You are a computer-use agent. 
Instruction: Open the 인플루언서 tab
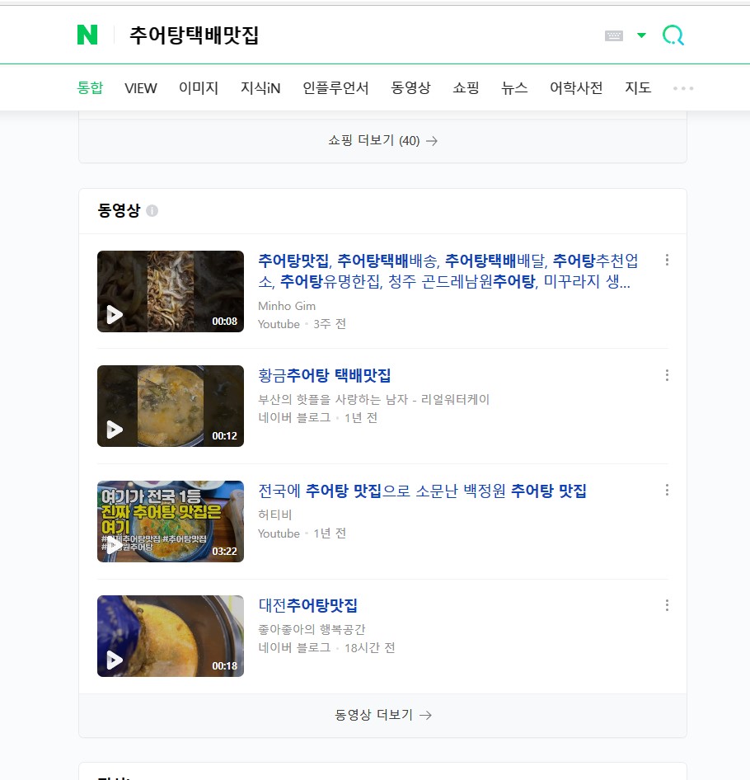(x=335, y=88)
